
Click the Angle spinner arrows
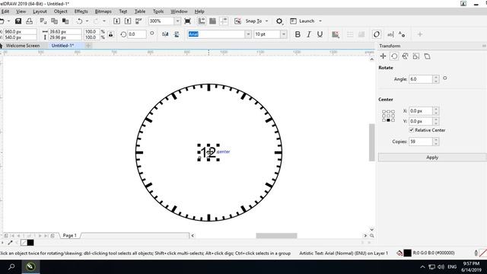coord(436,79)
